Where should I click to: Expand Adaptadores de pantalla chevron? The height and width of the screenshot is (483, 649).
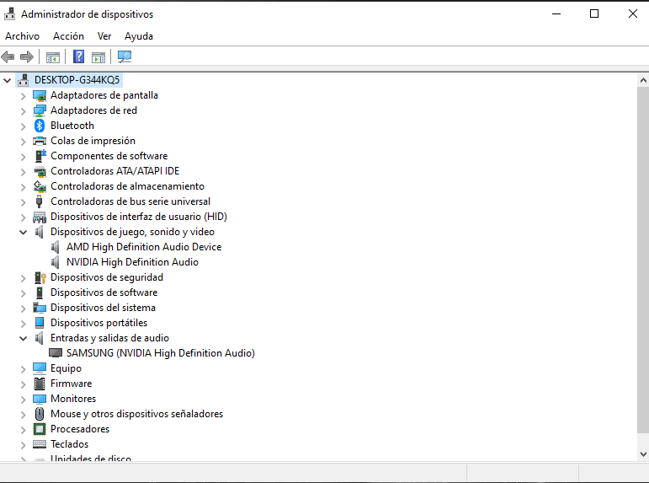tap(24, 96)
